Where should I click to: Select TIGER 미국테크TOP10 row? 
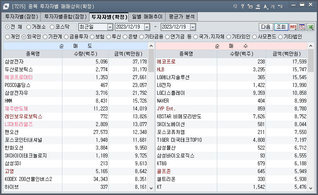[231, 140]
